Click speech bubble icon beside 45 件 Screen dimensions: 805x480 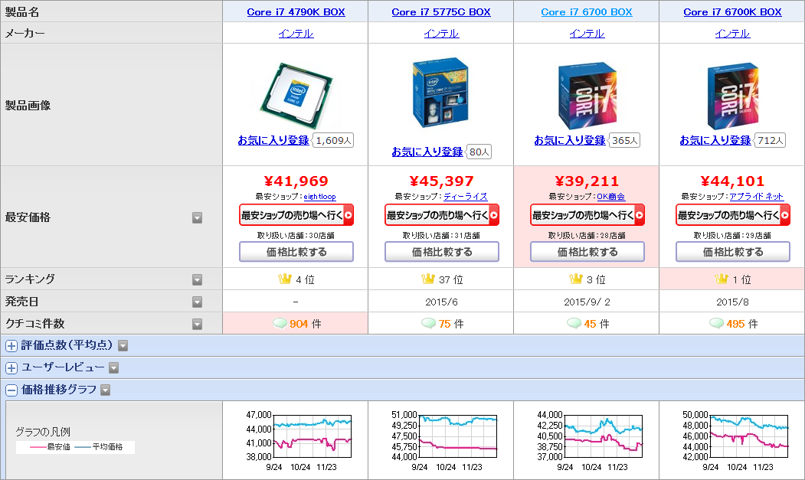pyautogui.click(x=574, y=323)
